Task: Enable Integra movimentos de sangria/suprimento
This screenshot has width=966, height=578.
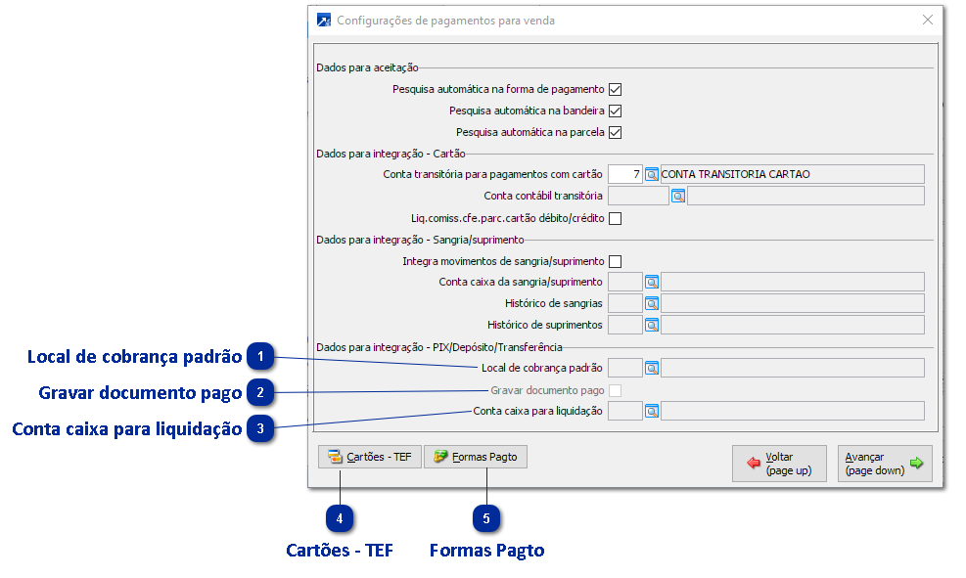Action: pyautogui.click(x=615, y=262)
